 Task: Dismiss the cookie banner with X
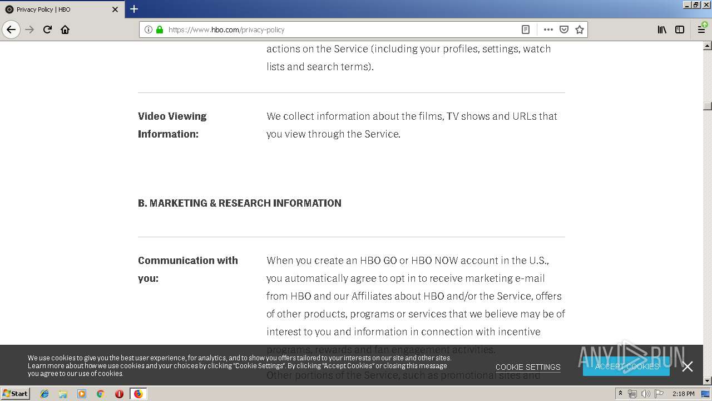coord(688,366)
